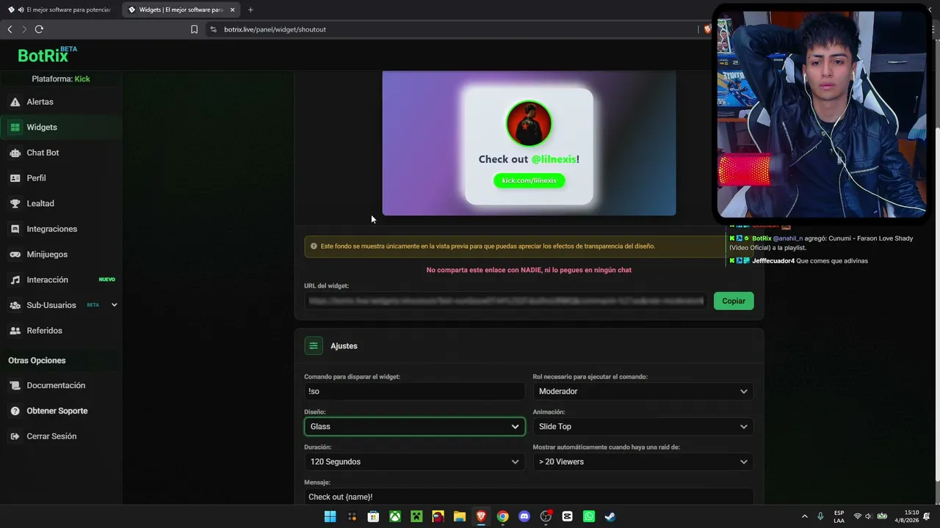Click the Kick platform link
The width and height of the screenshot is (940, 528).
pyautogui.click(x=82, y=79)
